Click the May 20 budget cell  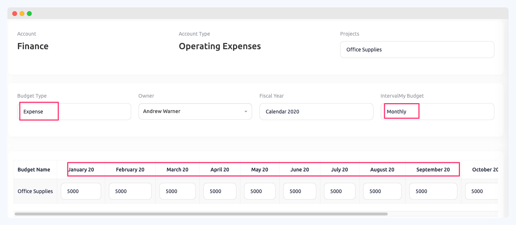(x=259, y=191)
